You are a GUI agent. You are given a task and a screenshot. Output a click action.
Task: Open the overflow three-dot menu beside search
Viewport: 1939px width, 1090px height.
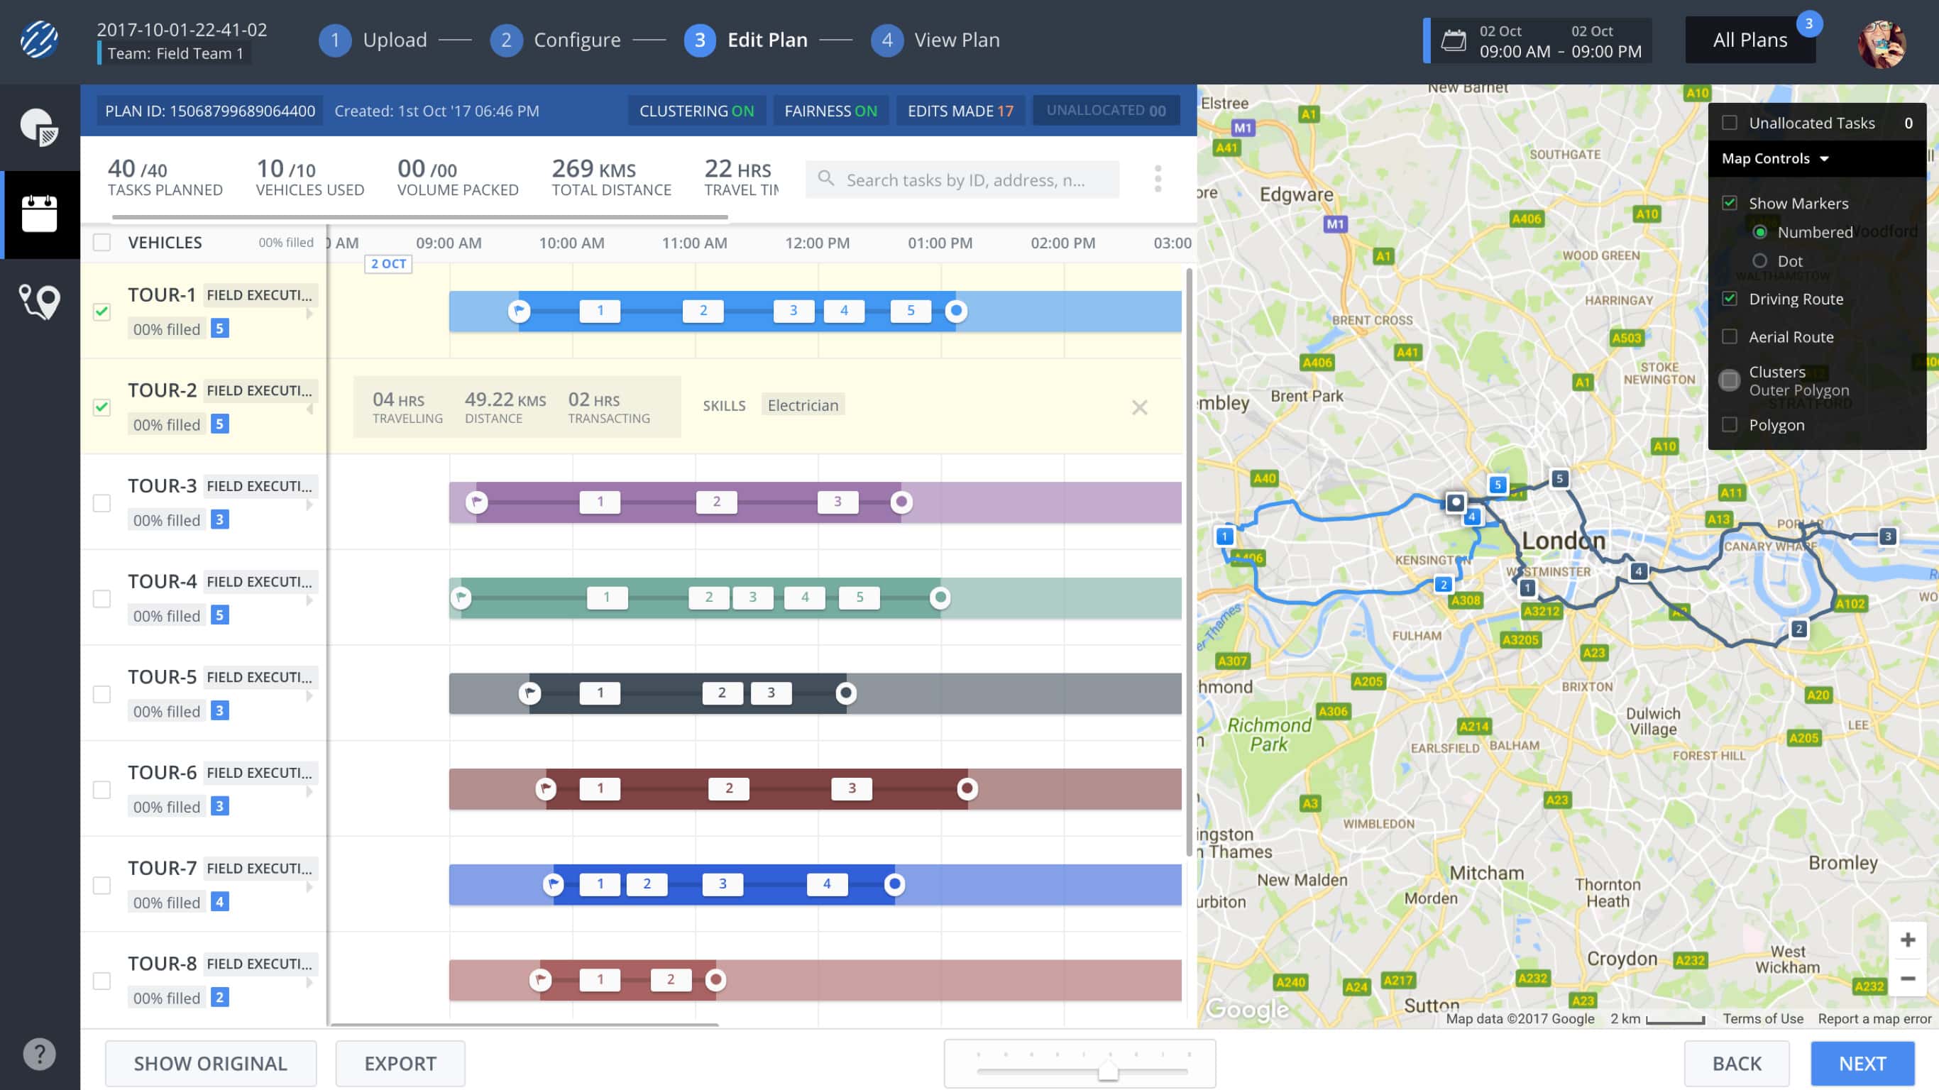pyautogui.click(x=1157, y=179)
